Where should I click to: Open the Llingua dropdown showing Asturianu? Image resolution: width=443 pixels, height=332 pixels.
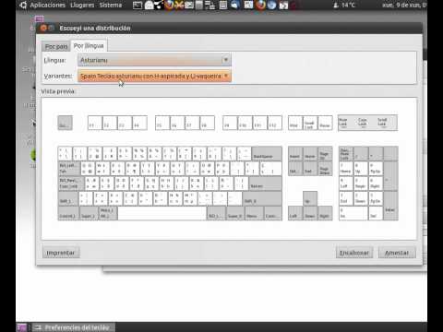154,60
